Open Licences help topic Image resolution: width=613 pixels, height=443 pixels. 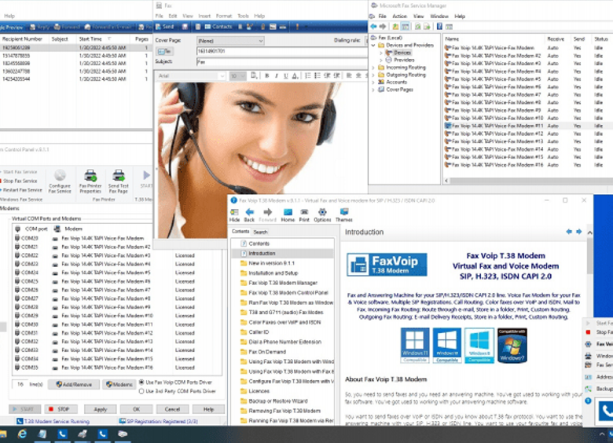click(259, 391)
